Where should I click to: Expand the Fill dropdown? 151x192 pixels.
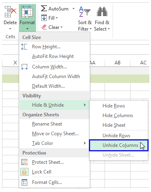57,18
